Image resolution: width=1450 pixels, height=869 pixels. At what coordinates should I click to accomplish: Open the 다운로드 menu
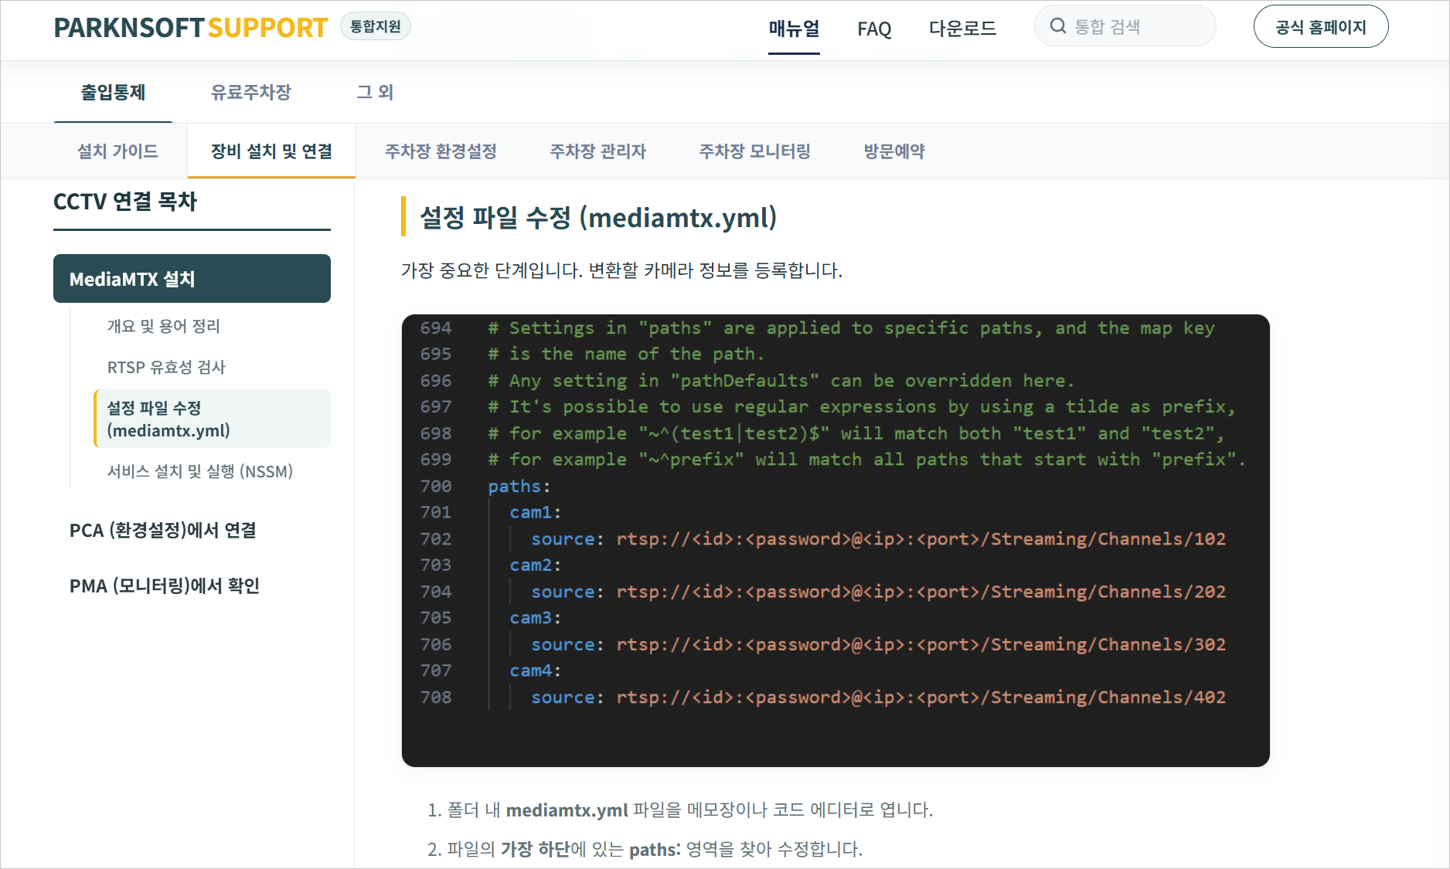point(962,29)
